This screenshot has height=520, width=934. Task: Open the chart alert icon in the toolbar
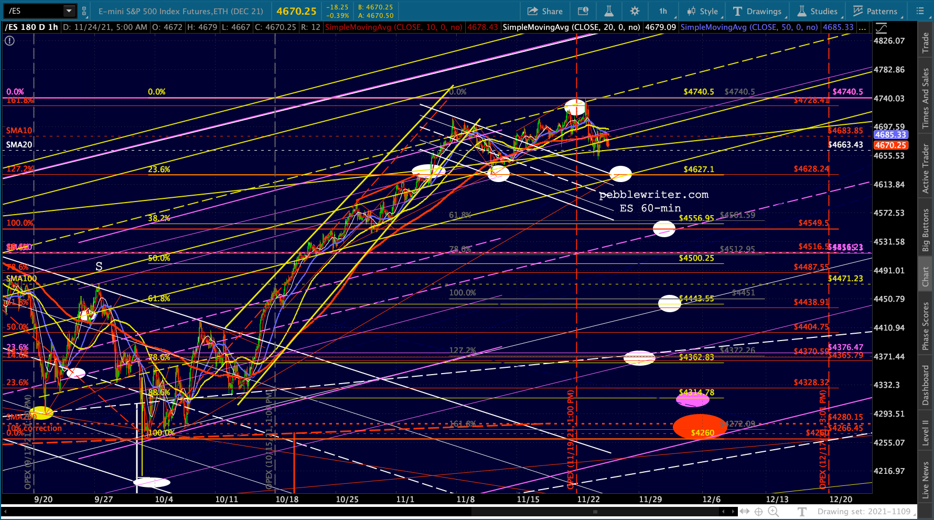pos(583,11)
